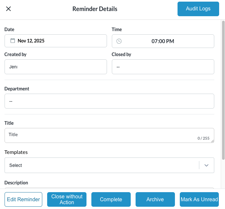
Task: Select Mark As Unread
Action: (x=199, y=199)
